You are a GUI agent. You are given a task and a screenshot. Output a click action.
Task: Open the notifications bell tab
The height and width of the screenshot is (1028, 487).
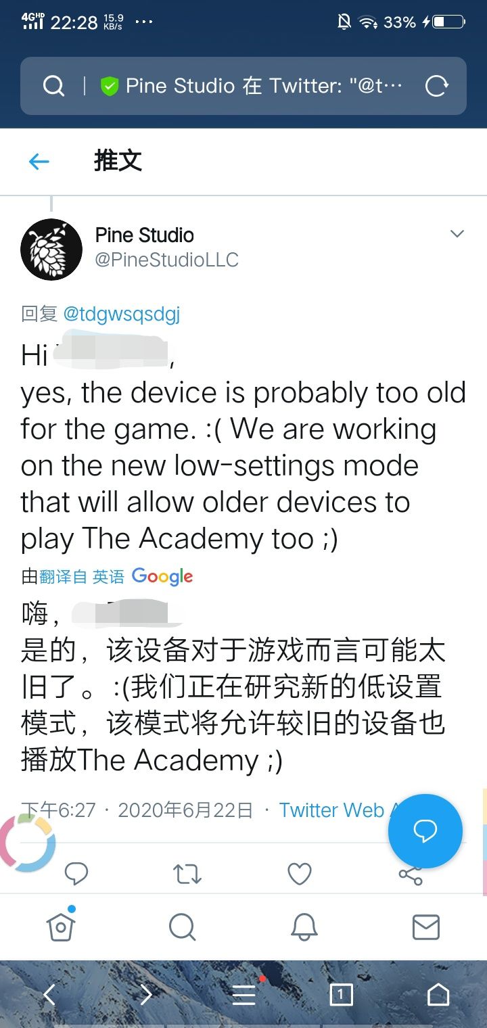(304, 927)
